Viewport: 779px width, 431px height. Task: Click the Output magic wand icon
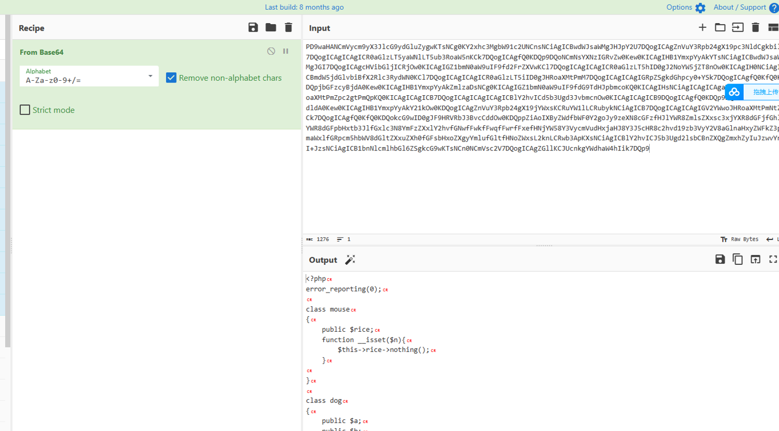[x=350, y=260]
